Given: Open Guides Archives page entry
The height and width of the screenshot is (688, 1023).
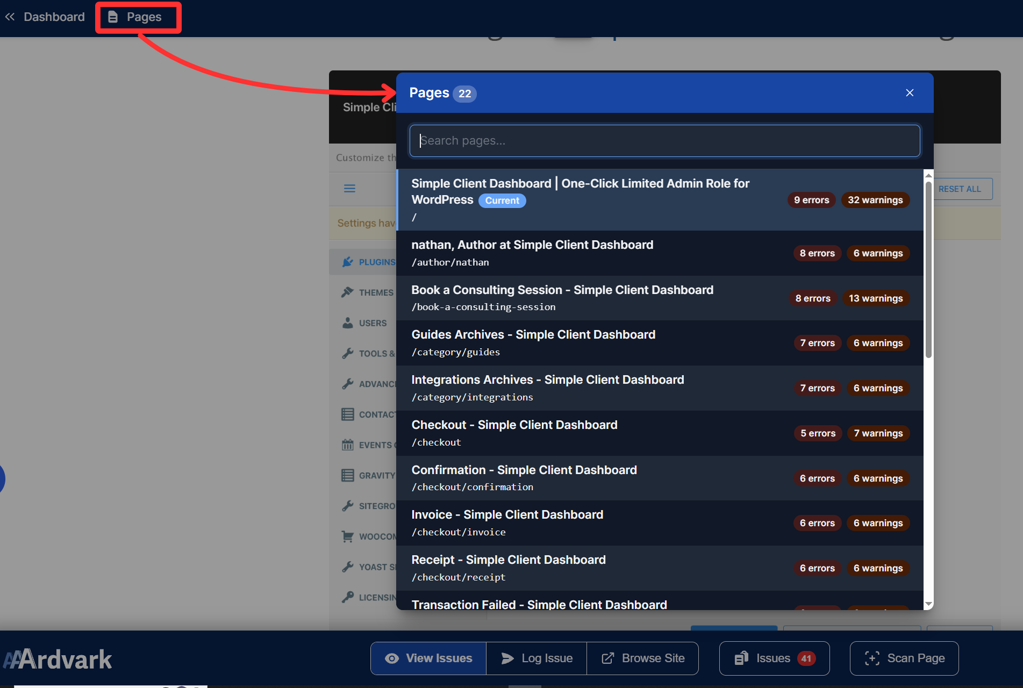Looking at the screenshot, I should click(x=660, y=343).
